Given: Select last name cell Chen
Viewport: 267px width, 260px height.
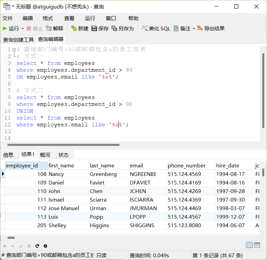Looking at the screenshot, I should point(109,191).
